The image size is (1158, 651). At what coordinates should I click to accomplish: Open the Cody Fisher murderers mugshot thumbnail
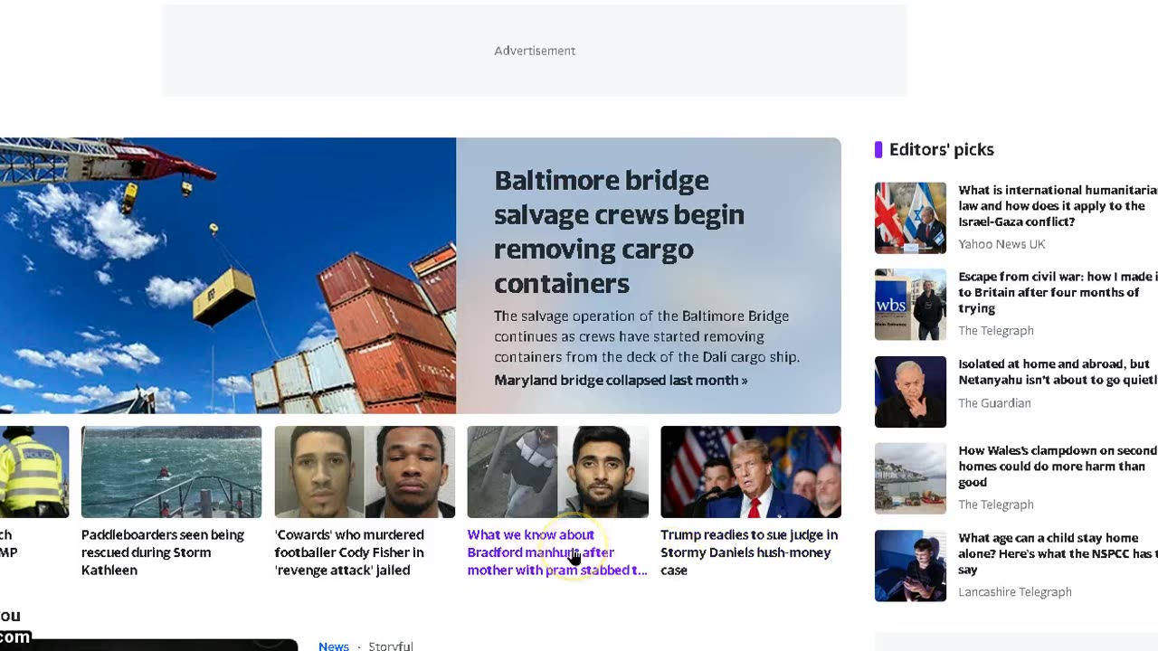pos(365,472)
